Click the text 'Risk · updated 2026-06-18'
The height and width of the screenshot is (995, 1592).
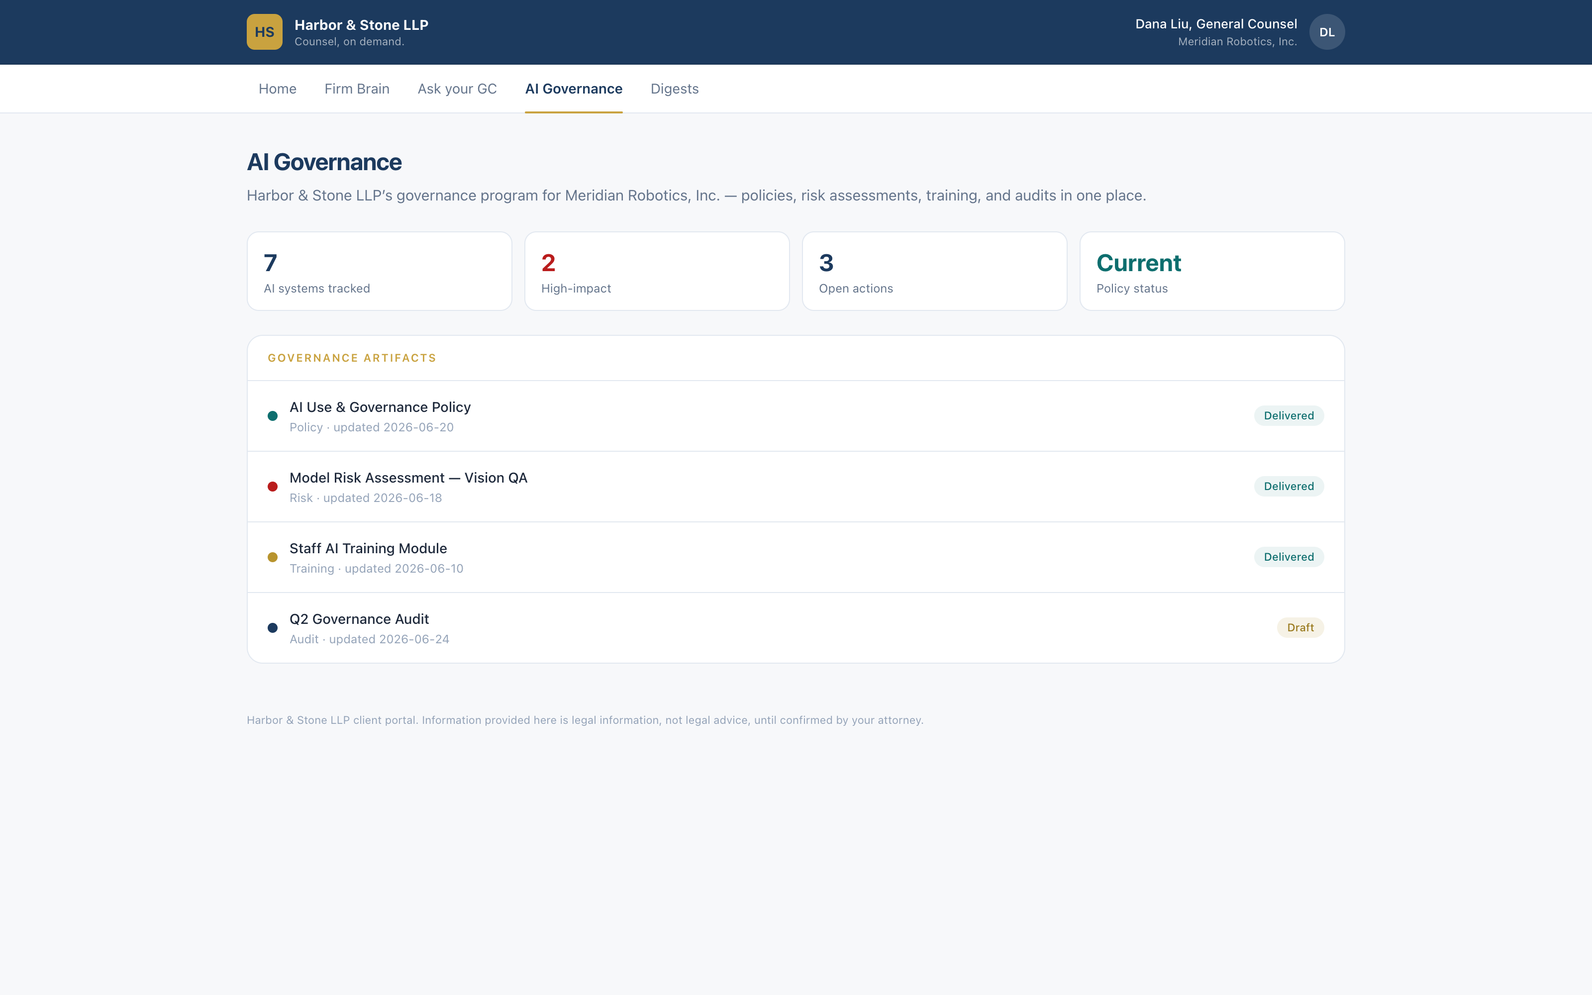point(366,498)
